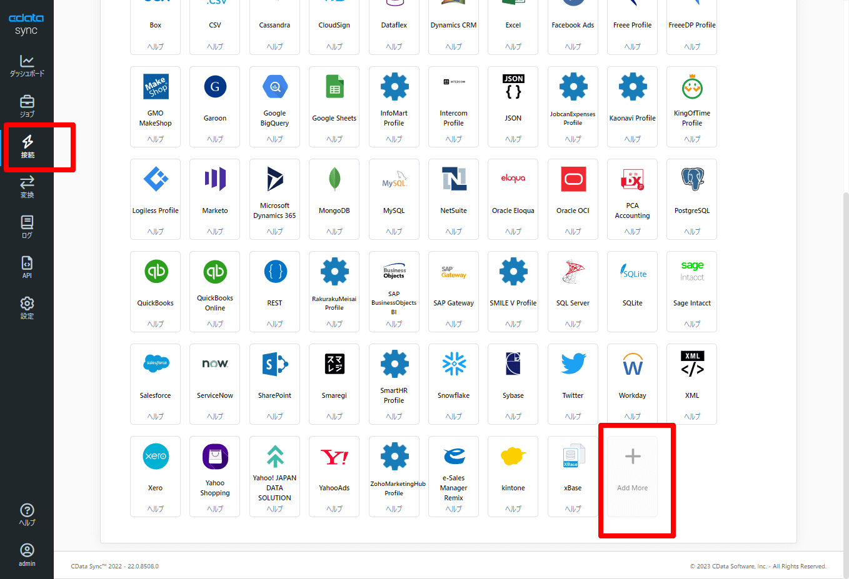The image size is (849, 579).
Task: Open the ヘルプ link under Oracle Eloqua
Action: (x=513, y=232)
